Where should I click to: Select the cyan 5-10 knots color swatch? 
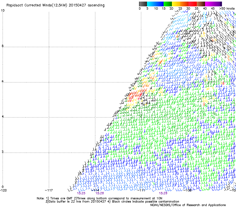point(151,4)
